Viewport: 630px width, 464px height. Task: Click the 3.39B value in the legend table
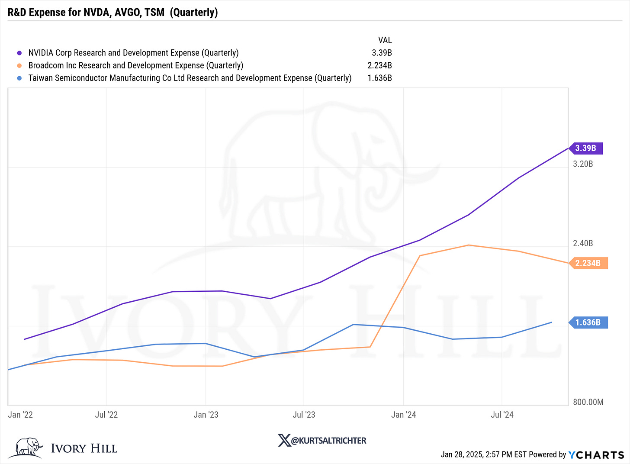[382, 53]
